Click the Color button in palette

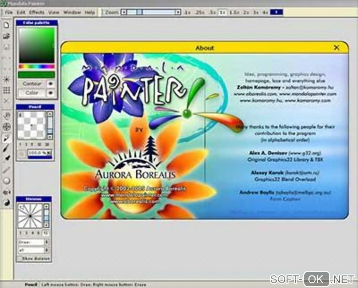point(32,93)
